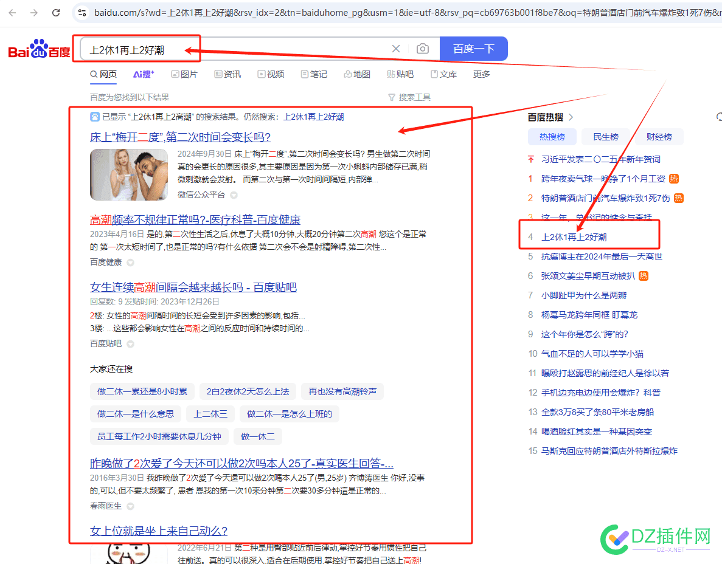Open the 文库 tab
722x564 pixels.
tap(443, 74)
